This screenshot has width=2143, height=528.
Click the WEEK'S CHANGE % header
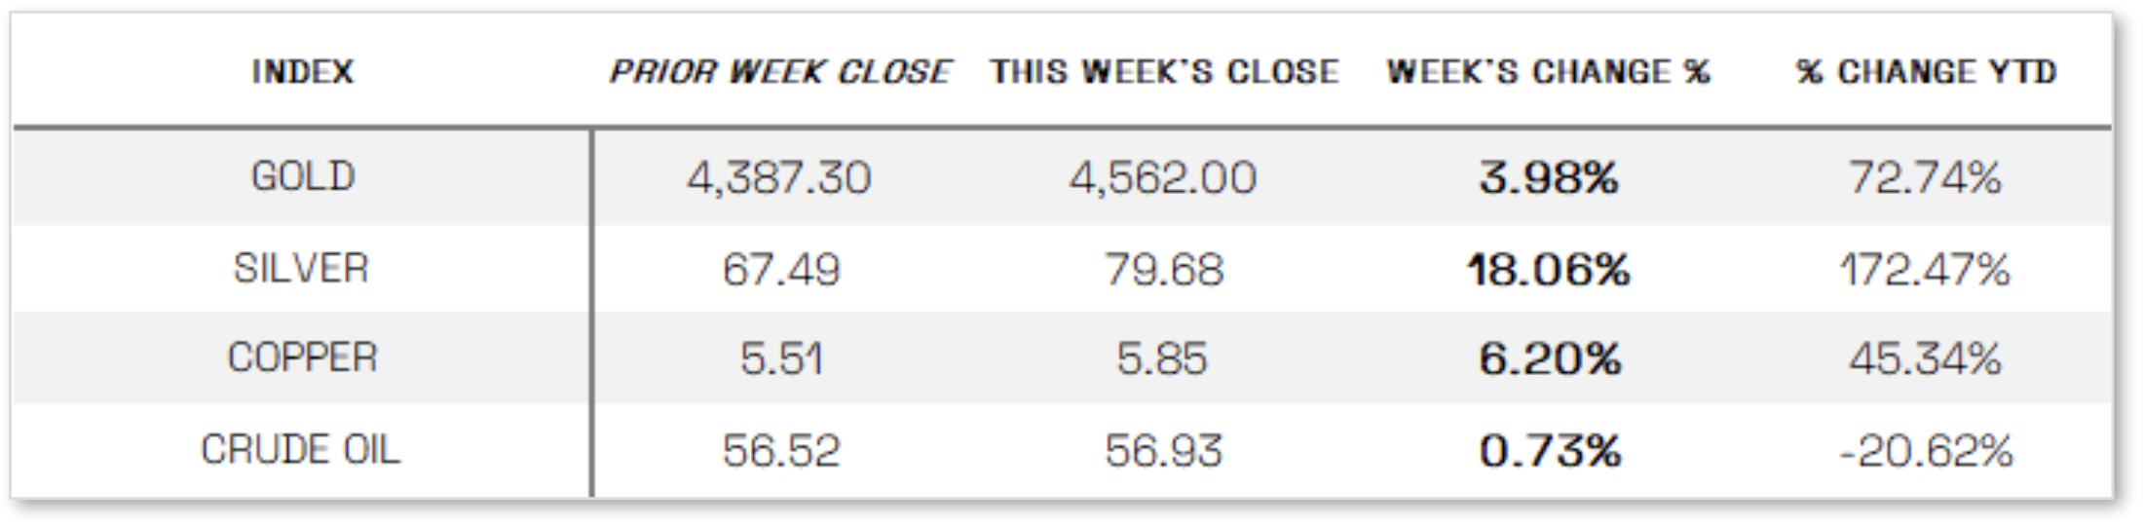pyautogui.click(x=1548, y=71)
